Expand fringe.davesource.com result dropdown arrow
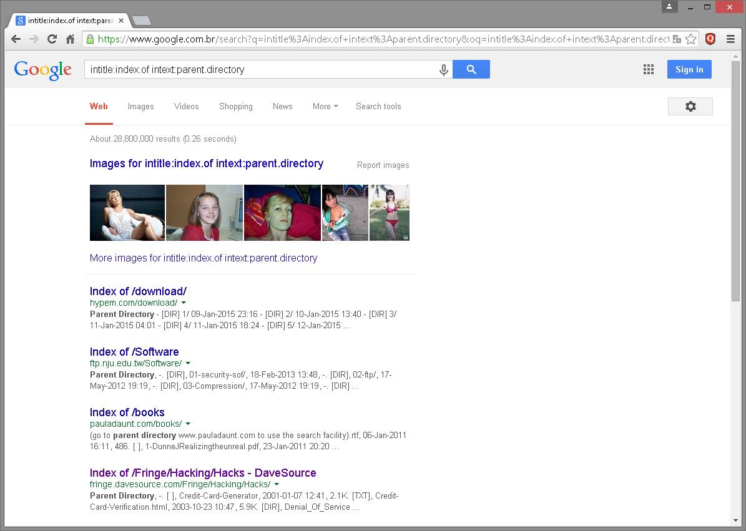Image resolution: width=746 pixels, height=531 pixels. [277, 484]
